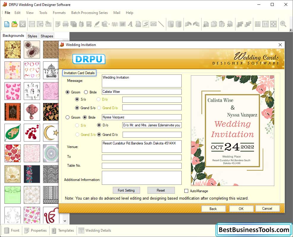Click the gray X close-file icon
The height and width of the screenshot is (237, 293).
click(x=23, y=24)
